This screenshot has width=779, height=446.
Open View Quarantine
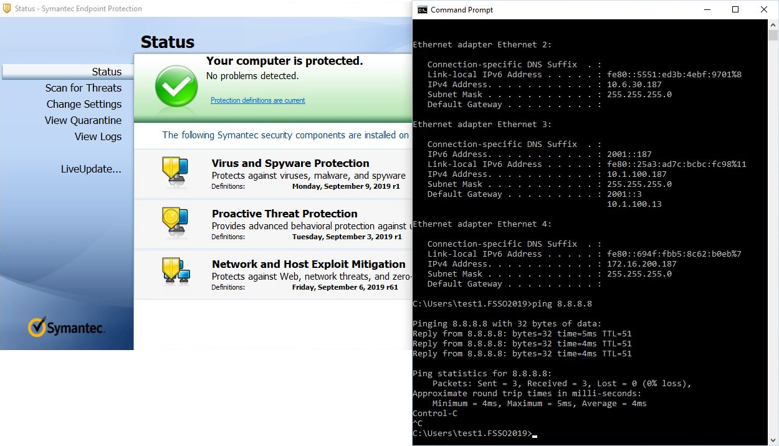(84, 120)
